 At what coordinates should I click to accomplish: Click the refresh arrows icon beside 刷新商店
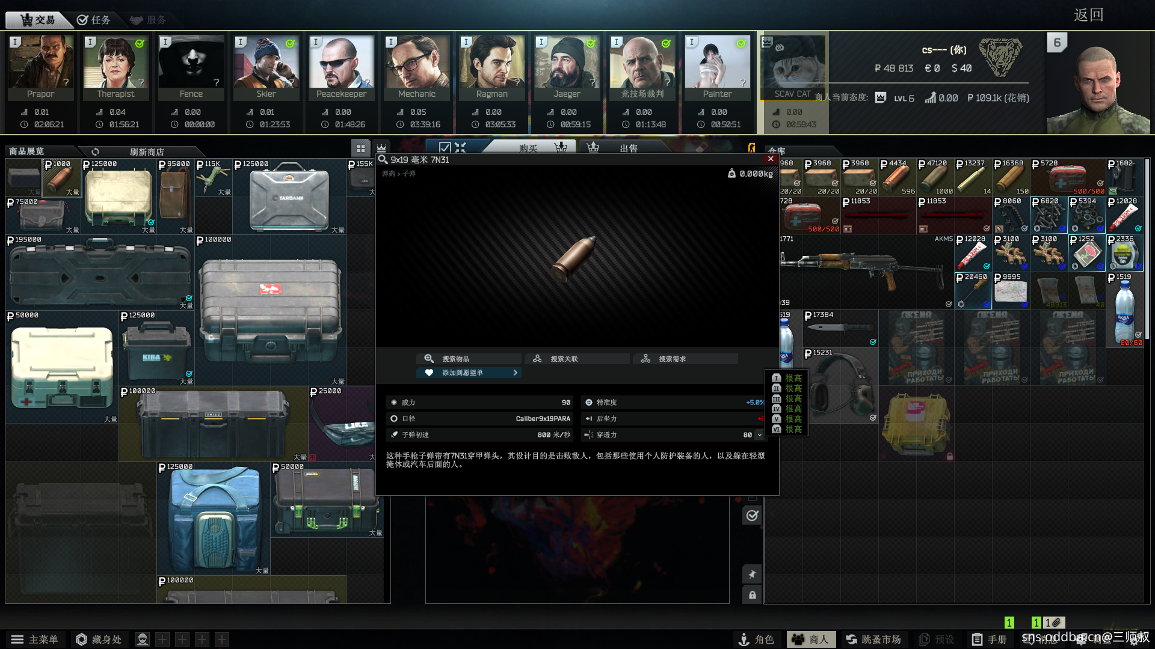95,152
